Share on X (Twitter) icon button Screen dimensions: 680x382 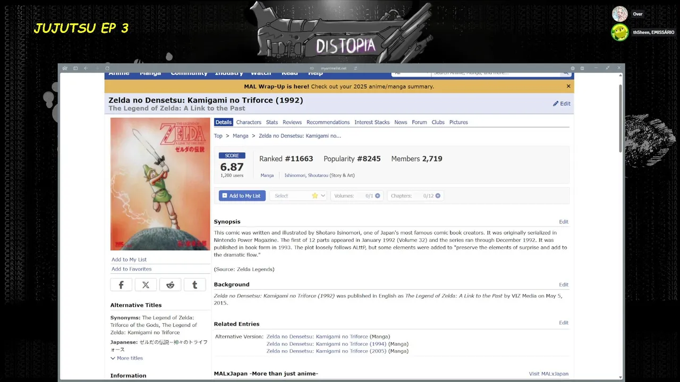pyautogui.click(x=146, y=285)
